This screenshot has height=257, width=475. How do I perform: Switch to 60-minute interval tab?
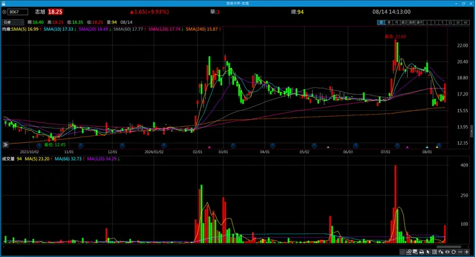click(466, 22)
